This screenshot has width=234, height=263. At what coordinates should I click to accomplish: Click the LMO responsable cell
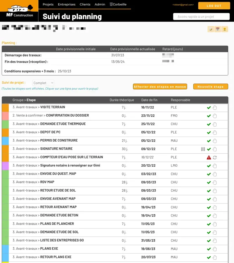[x=174, y=166]
